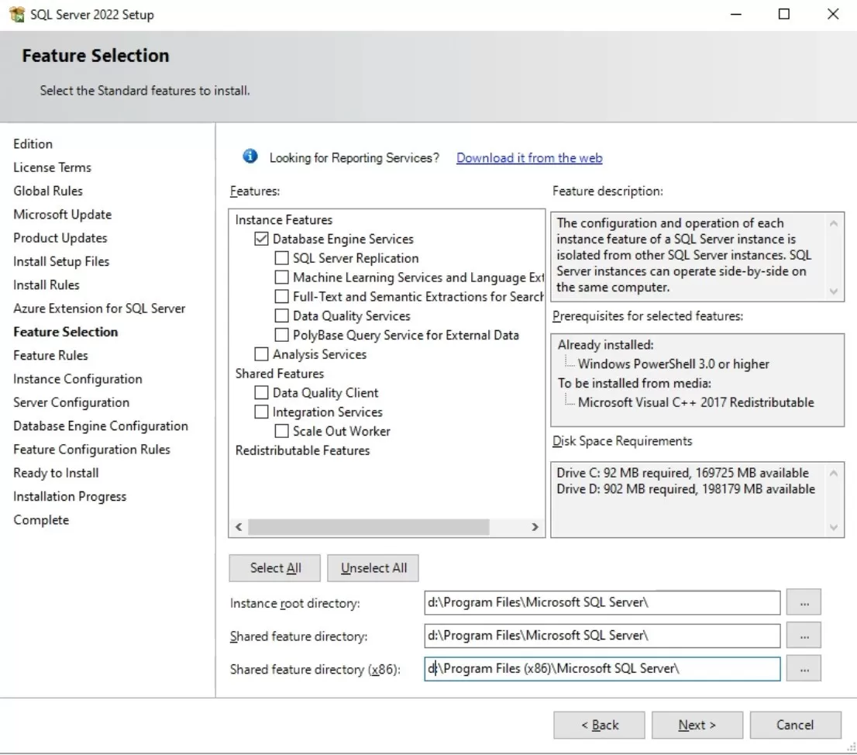
Task: Select Feature Rules step in sidebar
Action: (x=50, y=355)
